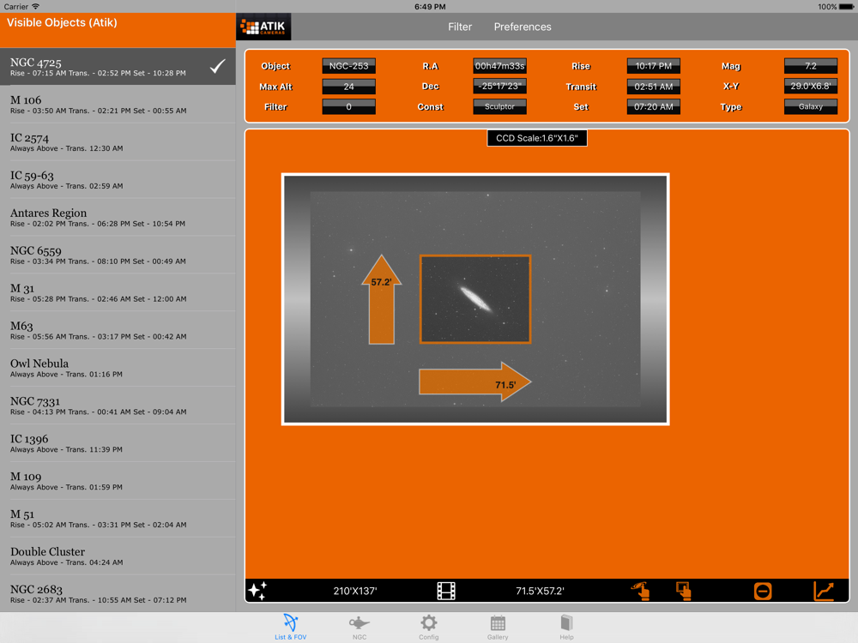Open the Help tab
Viewport: 858px width, 643px height.
point(566,627)
